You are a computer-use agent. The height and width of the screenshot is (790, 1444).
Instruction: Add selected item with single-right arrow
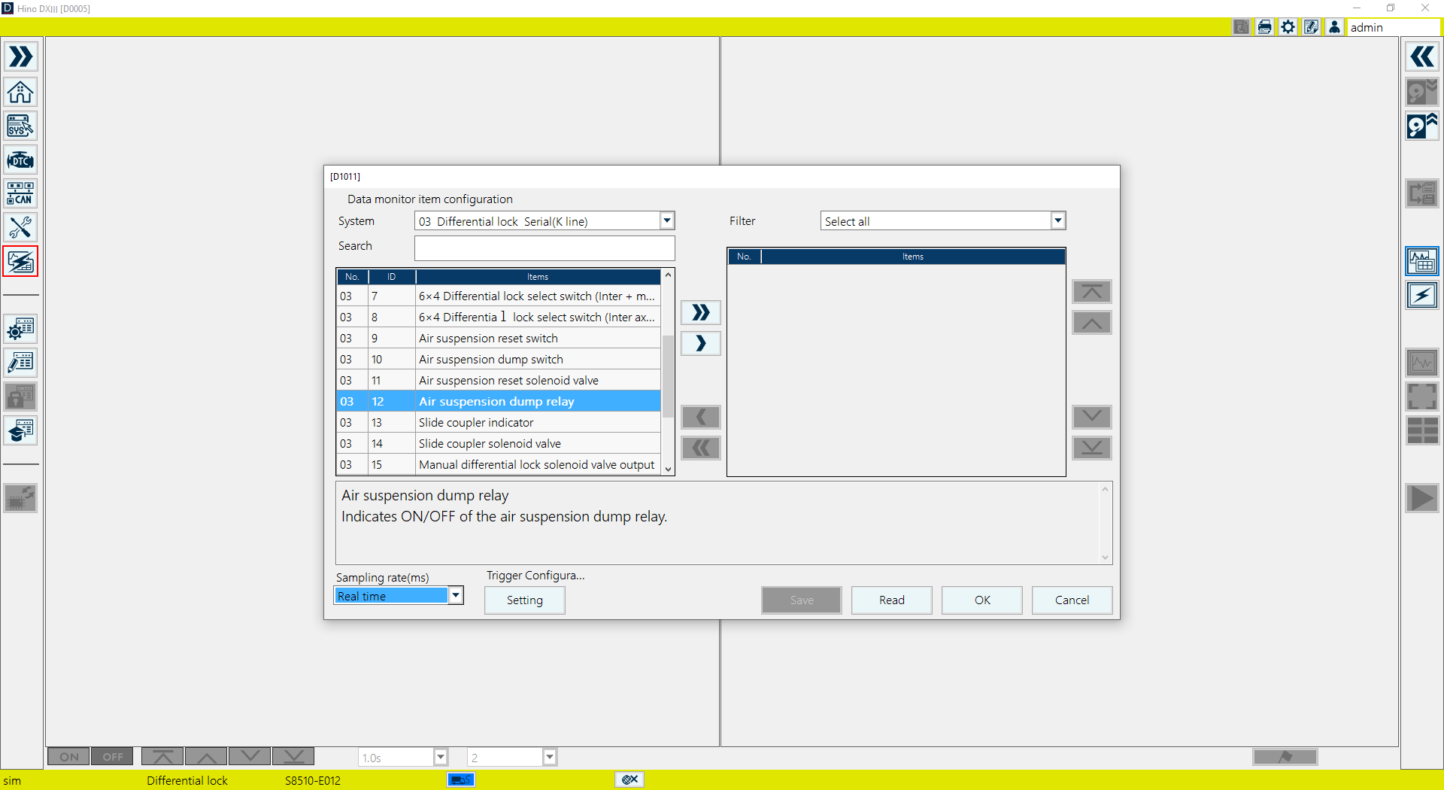(700, 344)
